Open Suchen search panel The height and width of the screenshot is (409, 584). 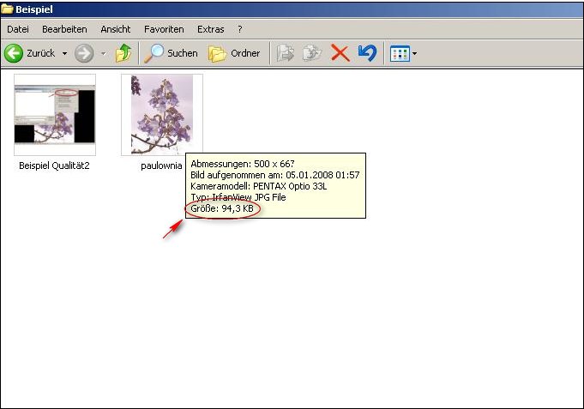pyautogui.click(x=171, y=53)
